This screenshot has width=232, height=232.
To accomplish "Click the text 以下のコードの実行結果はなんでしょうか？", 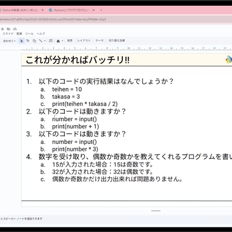I will [106, 81].
